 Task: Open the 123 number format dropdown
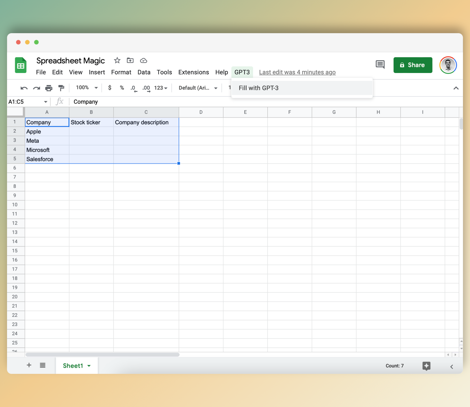[x=161, y=88]
